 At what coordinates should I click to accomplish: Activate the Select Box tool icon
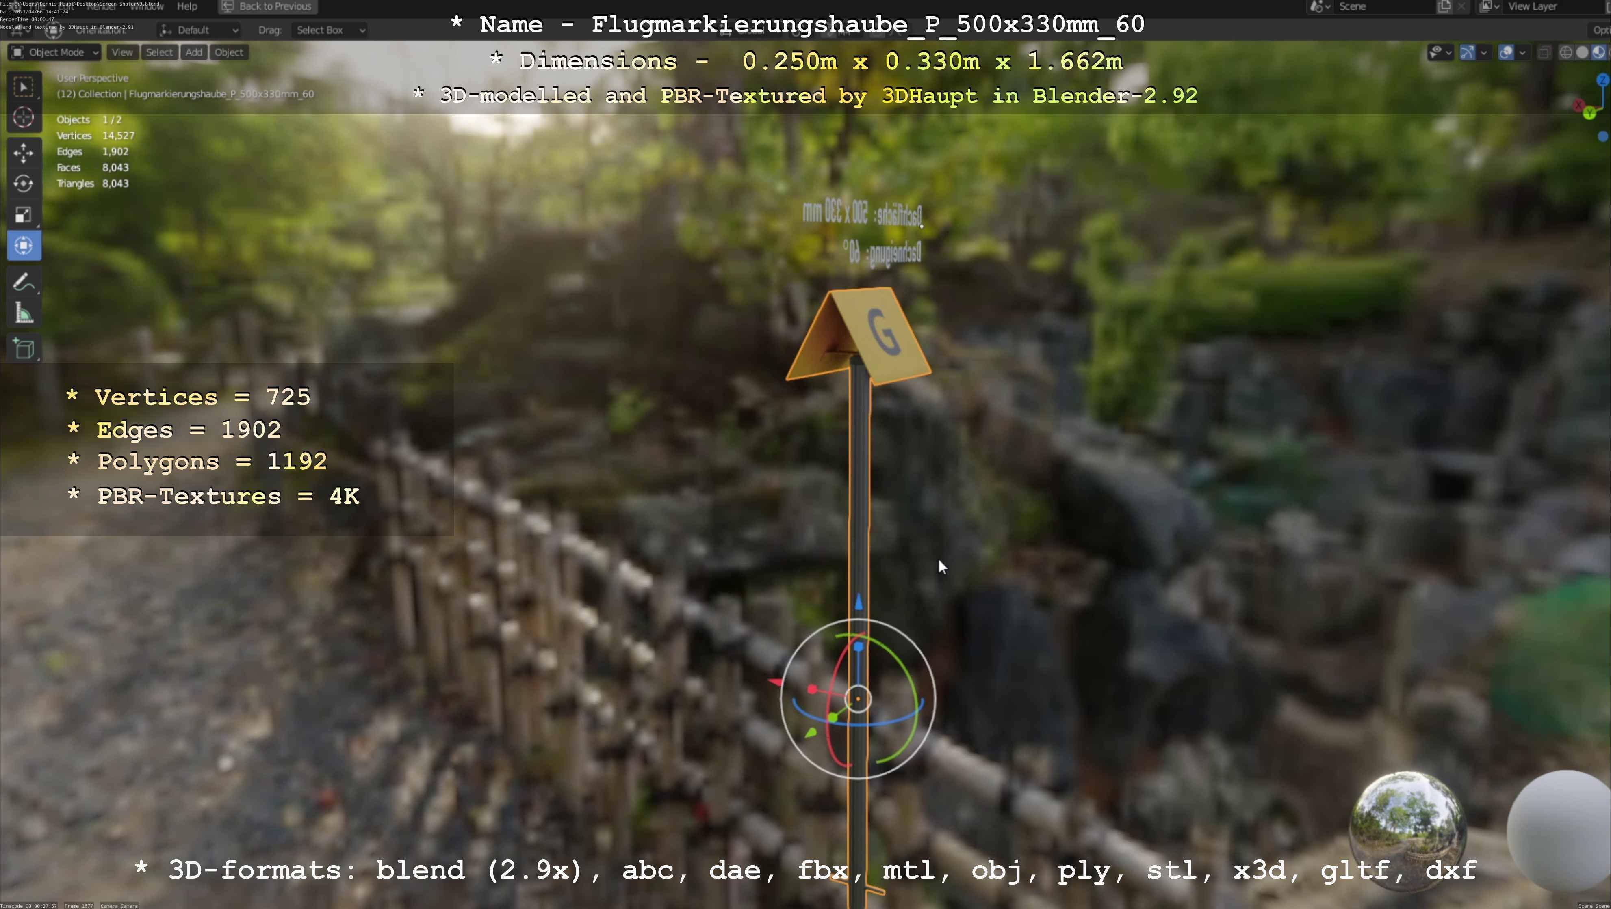click(x=23, y=87)
